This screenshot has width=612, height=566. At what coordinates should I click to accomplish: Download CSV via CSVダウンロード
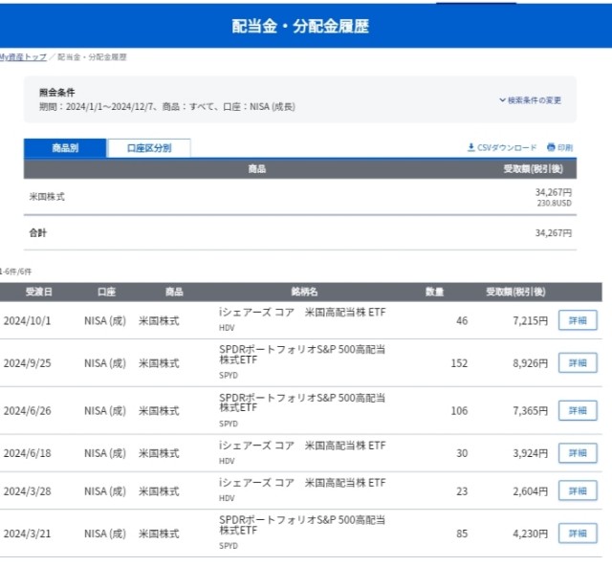(x=502, y=147)
